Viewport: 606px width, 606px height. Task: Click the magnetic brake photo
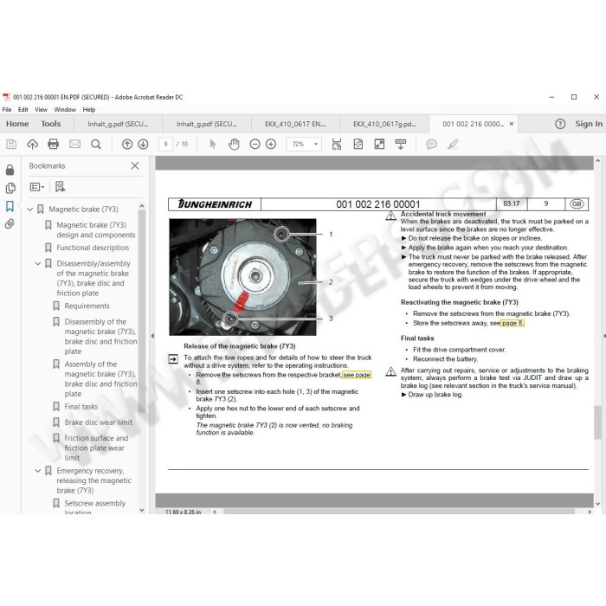click(x=242, y=277)
